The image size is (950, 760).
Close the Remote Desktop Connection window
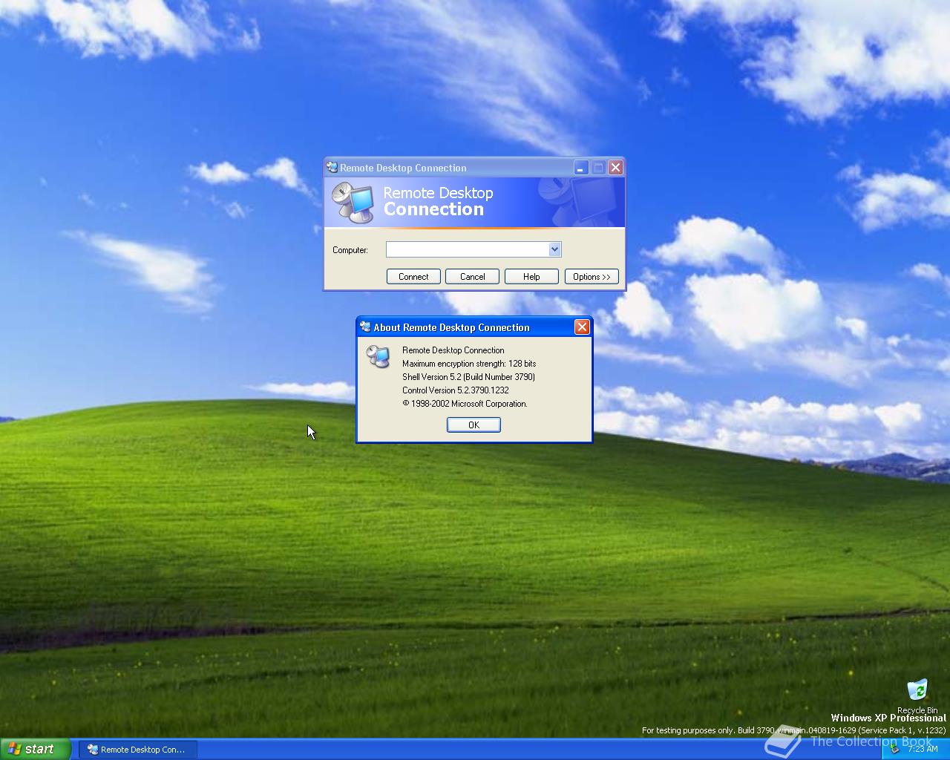[615, 168]
